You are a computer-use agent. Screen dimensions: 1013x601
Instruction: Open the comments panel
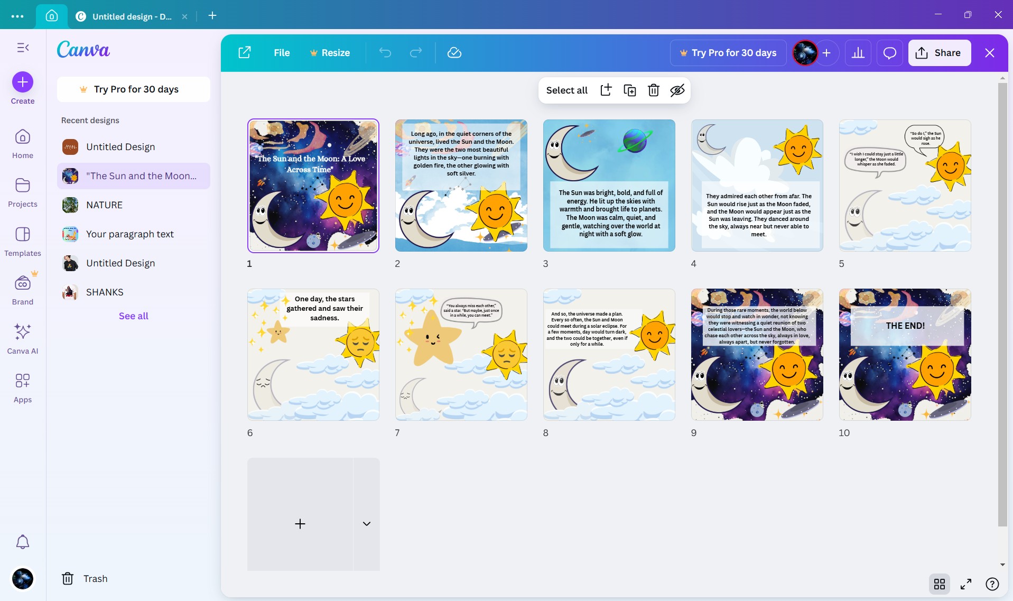pyautogui.click(x=890, y=53)
